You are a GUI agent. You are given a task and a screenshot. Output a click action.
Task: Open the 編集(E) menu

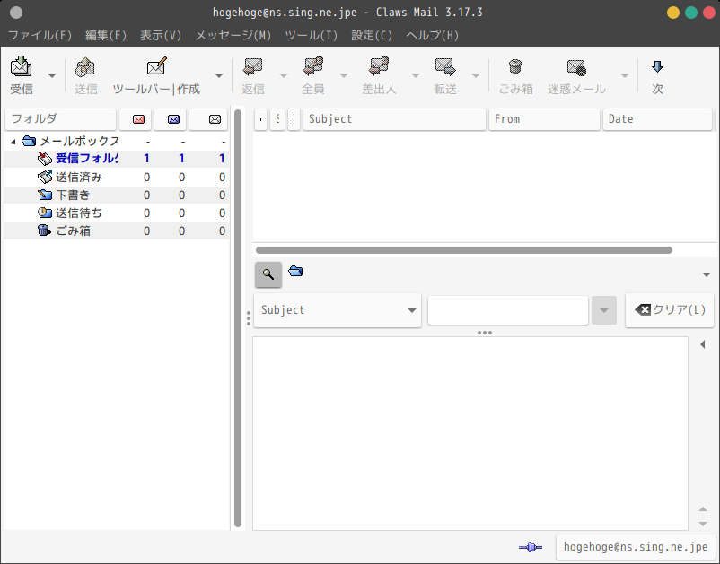coord(106,35)
